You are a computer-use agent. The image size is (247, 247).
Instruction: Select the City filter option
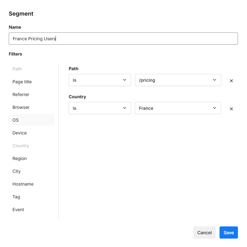[17, 171]
